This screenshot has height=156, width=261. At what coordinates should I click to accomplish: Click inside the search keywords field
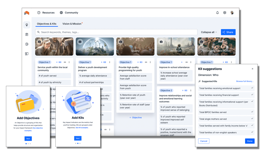click(x=104, y=32)
